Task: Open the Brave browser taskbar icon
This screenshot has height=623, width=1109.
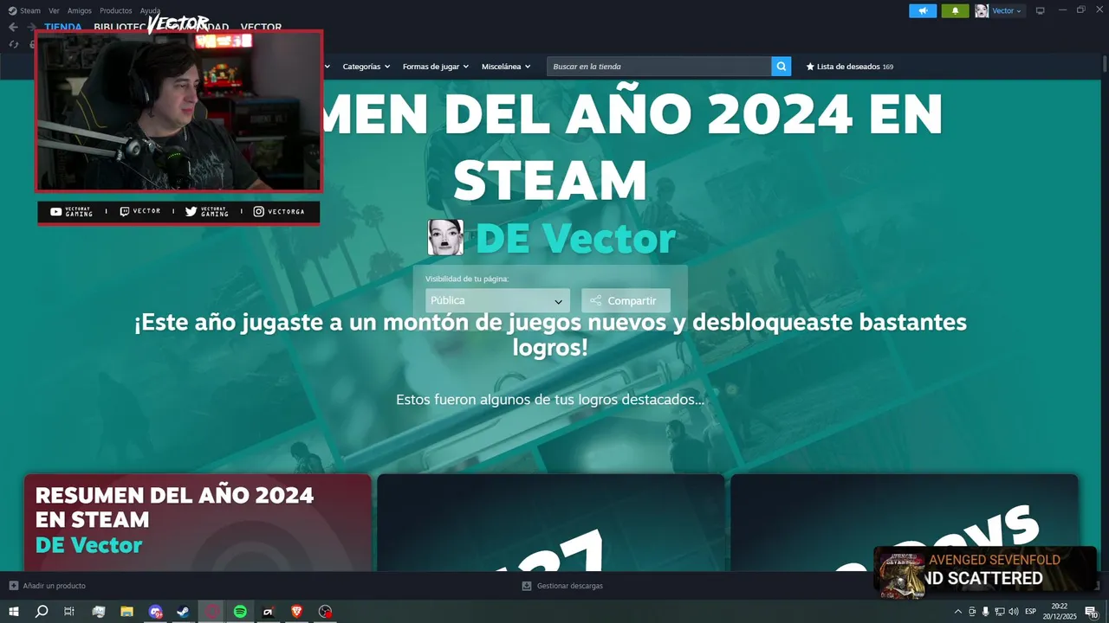Action: (x=296, y=612)
